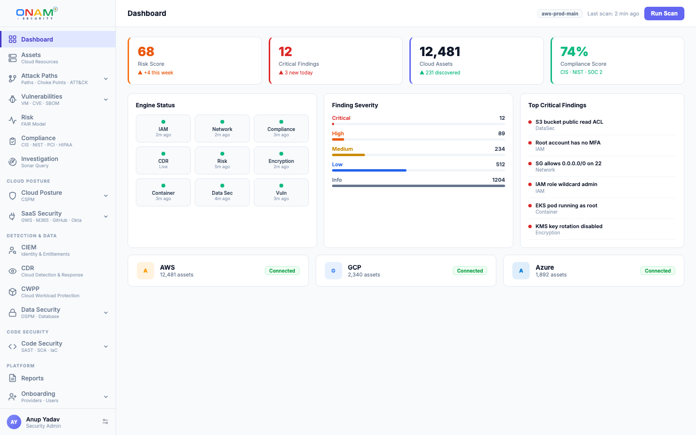Open the Risk Score 68 card
This screenshot has width=696, height=435.
click(195, 61)
